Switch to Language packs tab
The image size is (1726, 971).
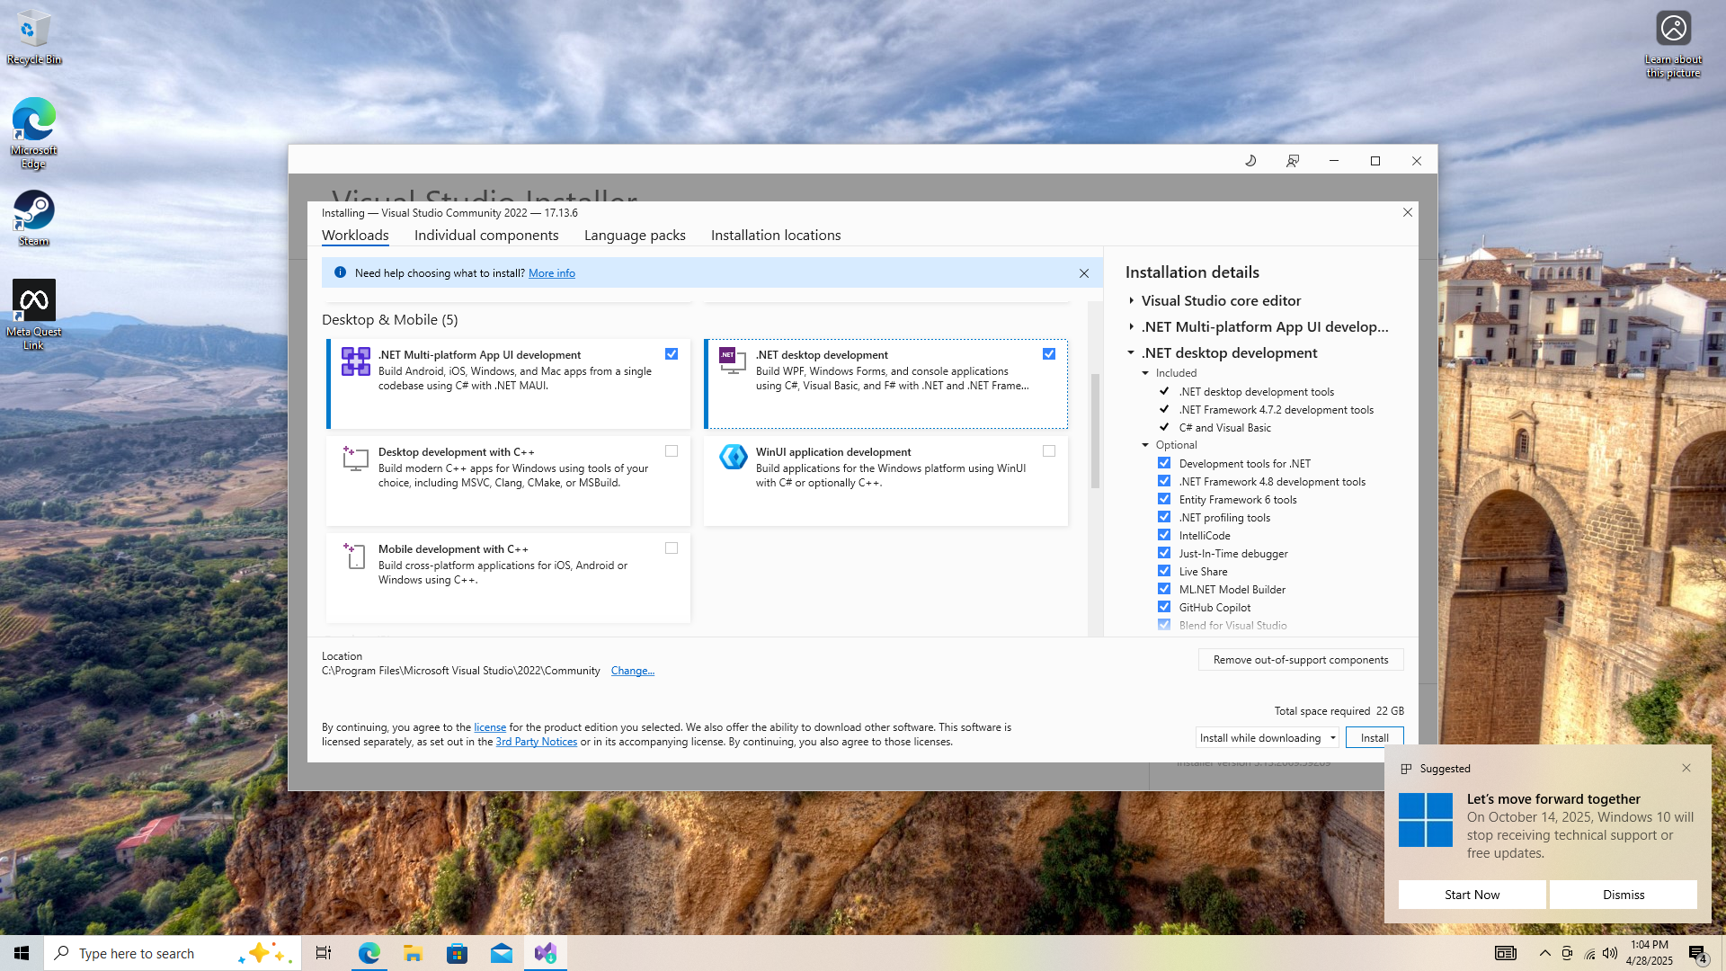click(635, 236)
